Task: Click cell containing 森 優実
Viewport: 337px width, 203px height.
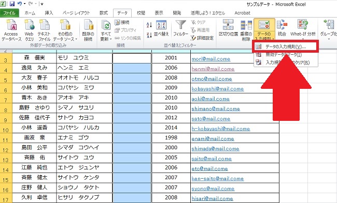Action: [x=34, y=58]
